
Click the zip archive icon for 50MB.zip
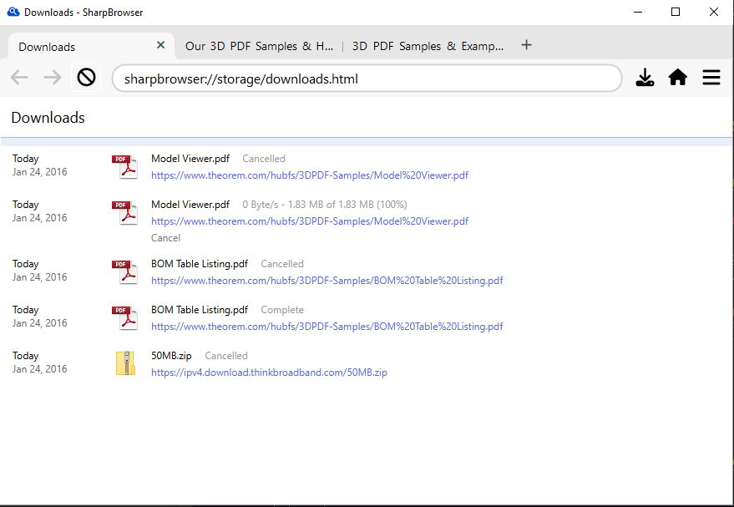click(125, 363)
